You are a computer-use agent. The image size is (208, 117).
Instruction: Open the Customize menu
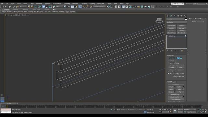click(x=84, y=4)
